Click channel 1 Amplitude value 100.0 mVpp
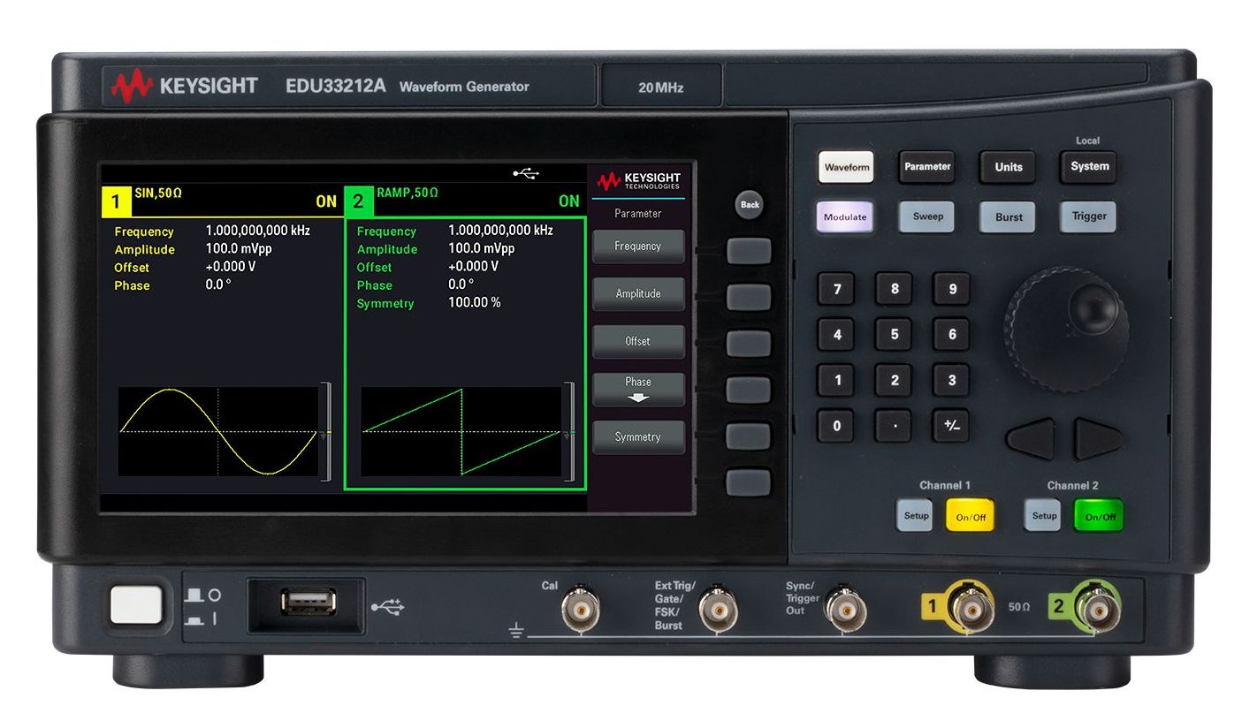Image resolution: width=1257 pixels, height=721 pixels. click(x=239, y=249)
